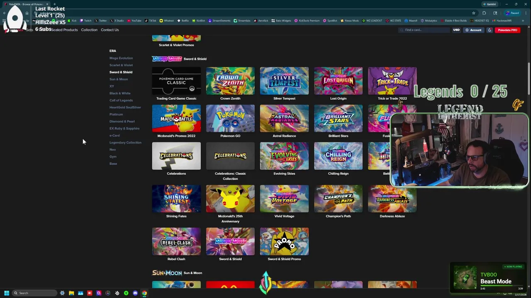Open the Account menu
Image resolution: width=531 pixels, height=298 pixels.
coord(473,30)
